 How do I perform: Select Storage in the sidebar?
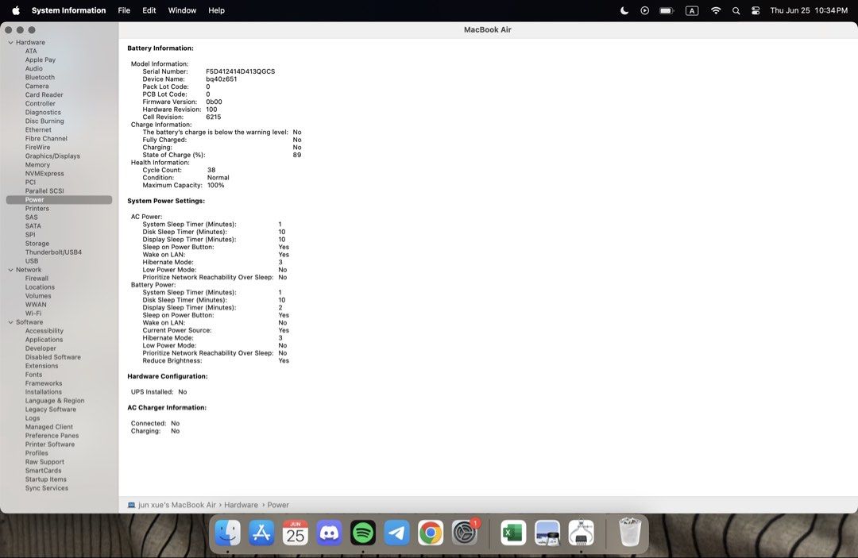point(37,243)
